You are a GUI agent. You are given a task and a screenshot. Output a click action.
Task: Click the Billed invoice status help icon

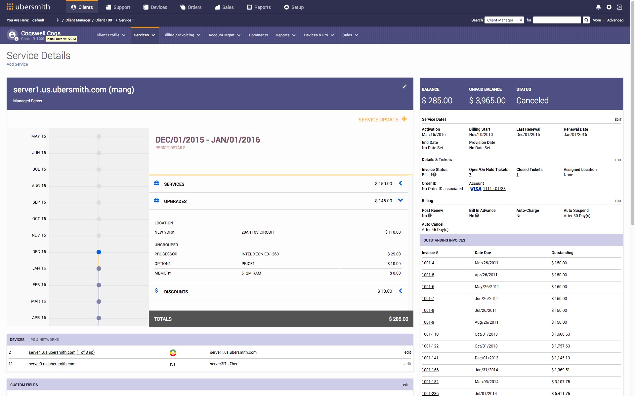(435, 175)
